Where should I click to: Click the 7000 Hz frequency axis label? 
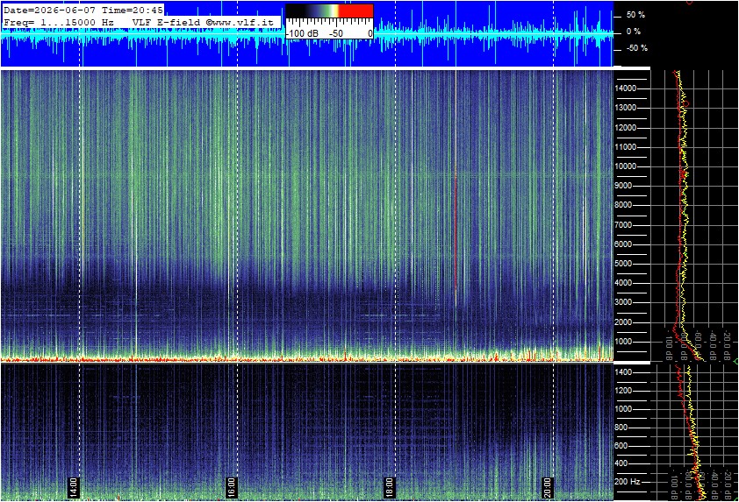(623, 225)
